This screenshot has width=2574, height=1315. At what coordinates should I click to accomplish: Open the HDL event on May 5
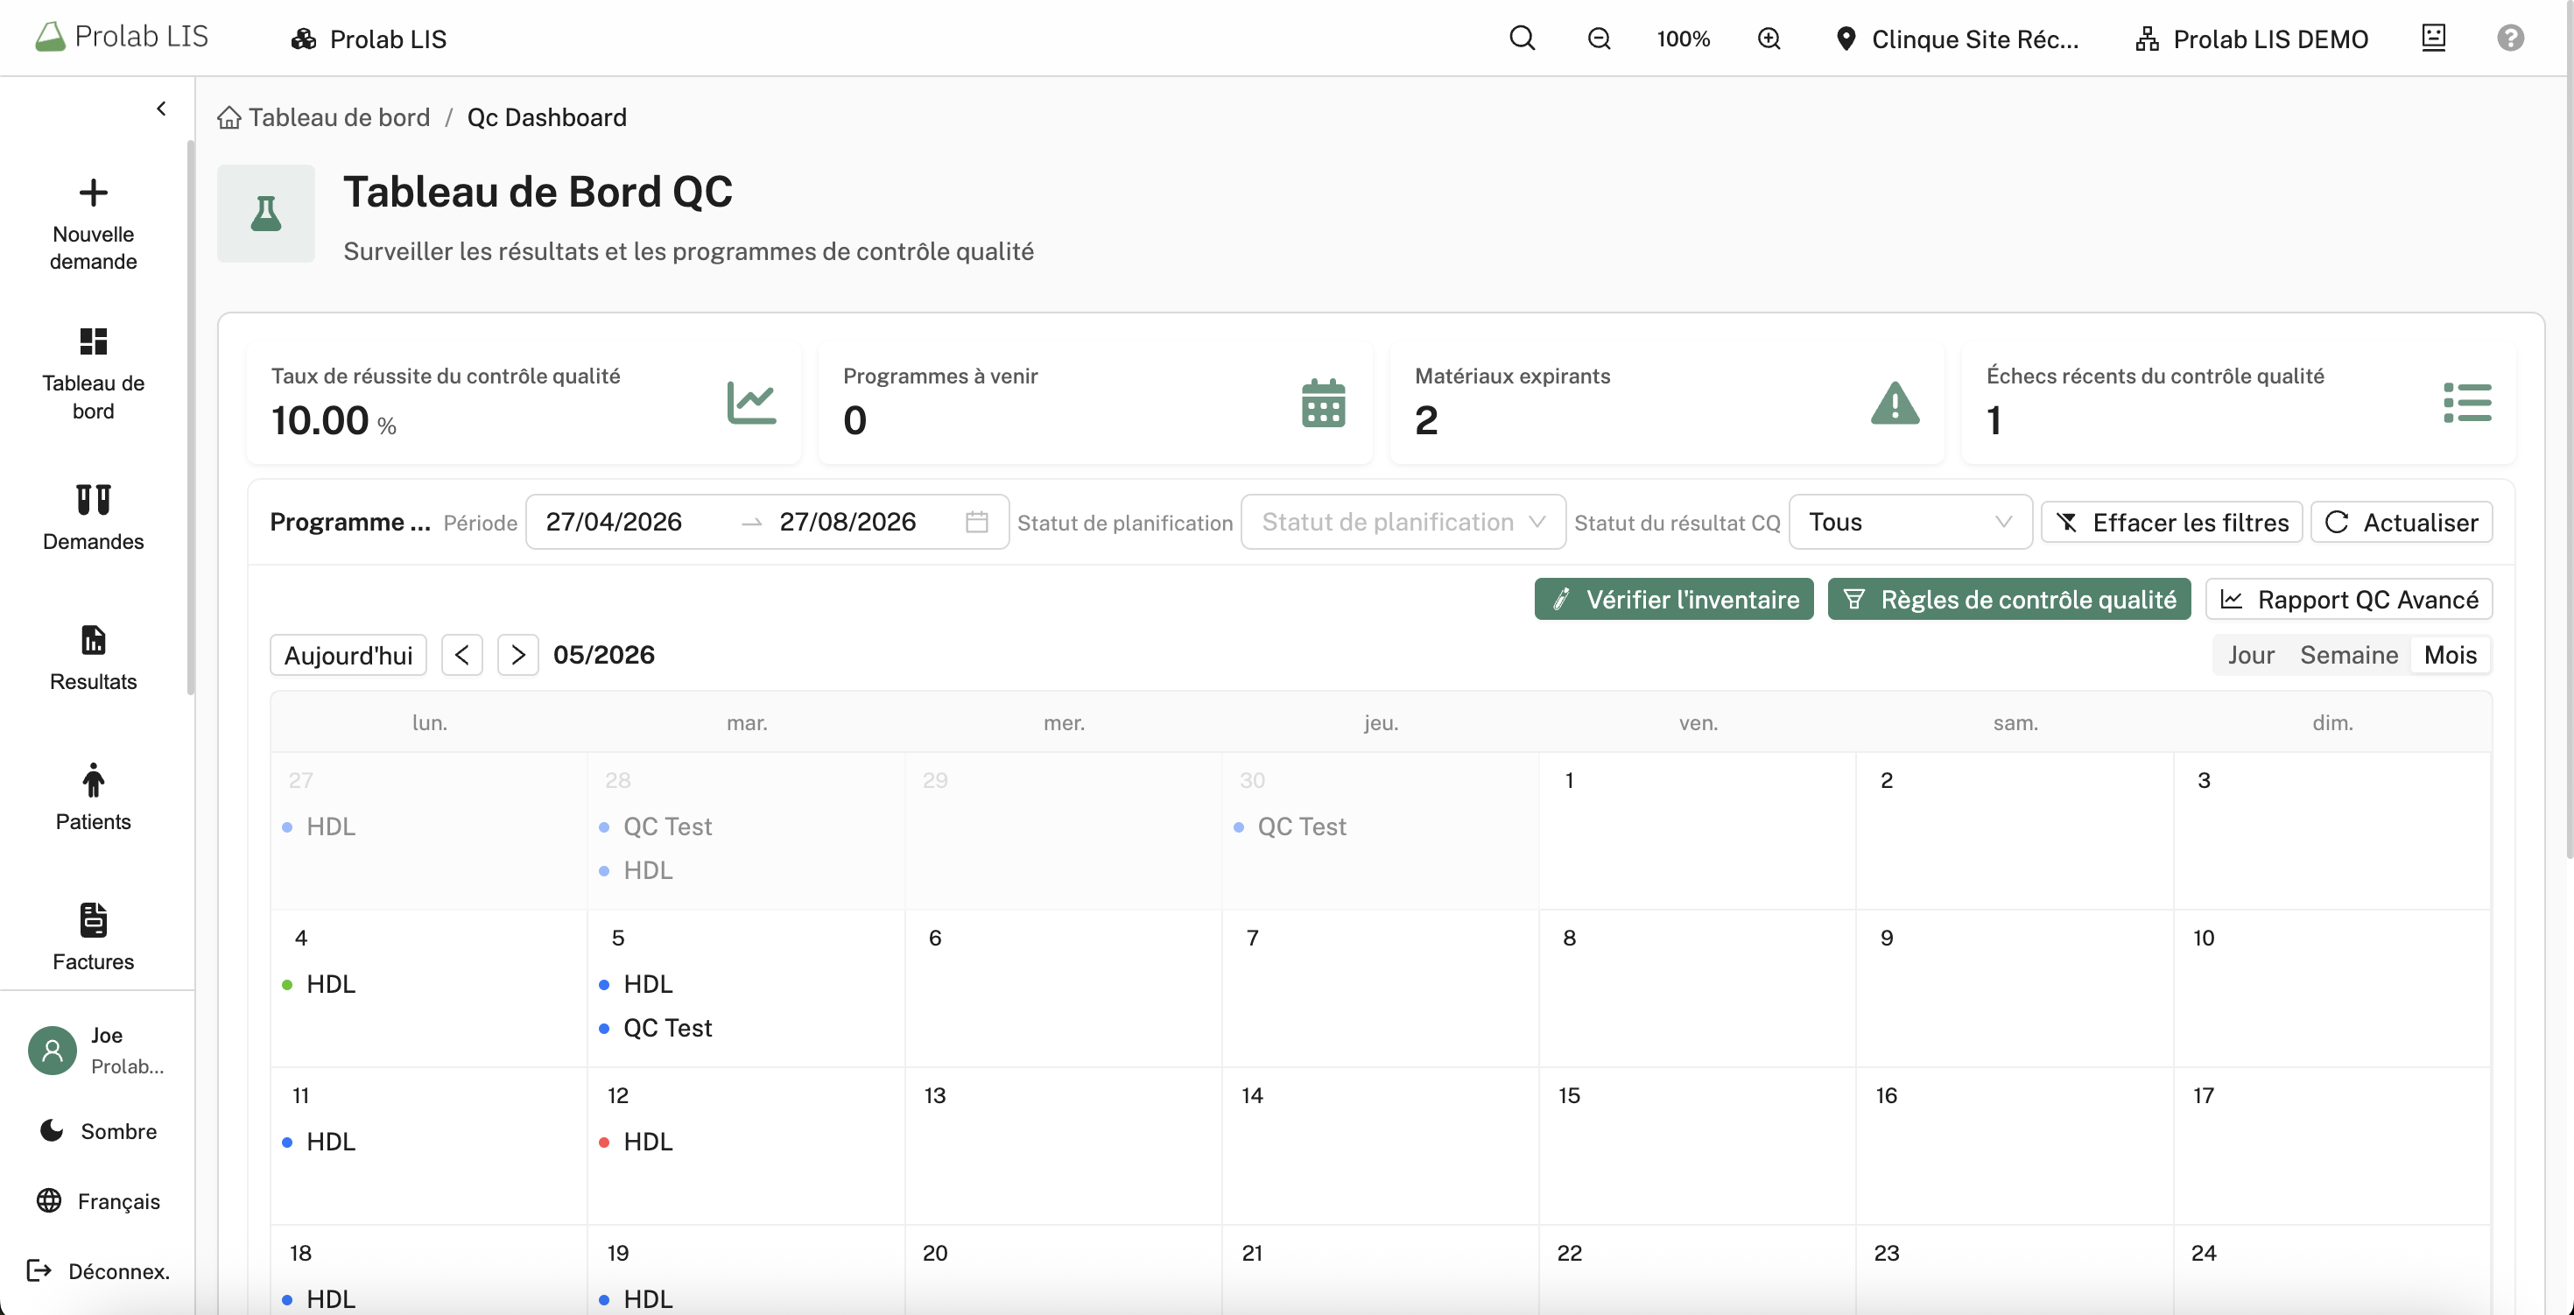click(648, 984)
